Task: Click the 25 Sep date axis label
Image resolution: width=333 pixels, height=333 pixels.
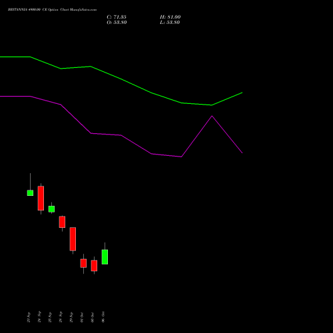Action: click(x=50, y=317)
